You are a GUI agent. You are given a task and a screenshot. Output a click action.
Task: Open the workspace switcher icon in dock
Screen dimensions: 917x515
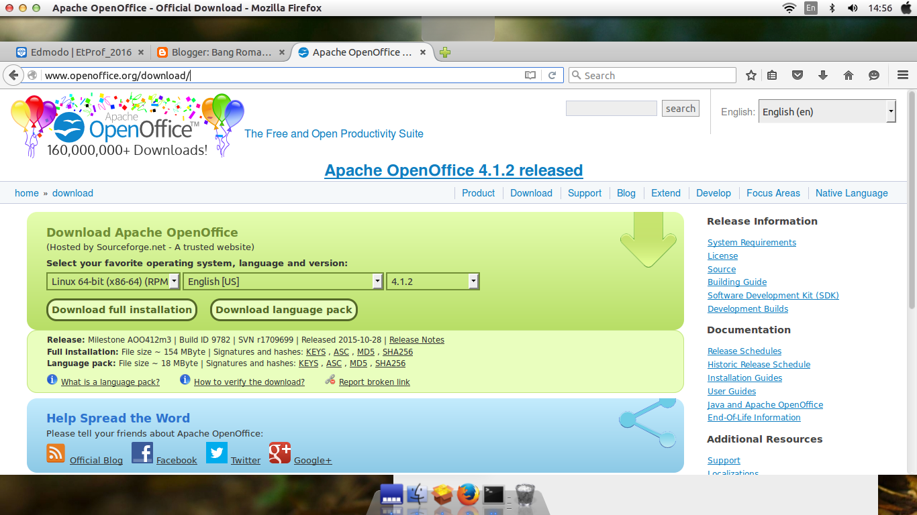pyautogui.click(x=391, y=495)
